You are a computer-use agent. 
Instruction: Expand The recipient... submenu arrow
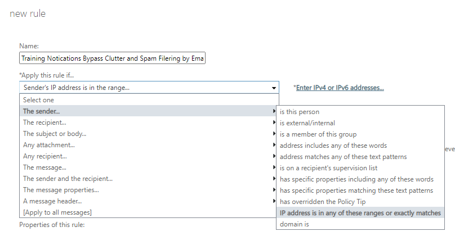pyautogui.click(x=274, y=122)
